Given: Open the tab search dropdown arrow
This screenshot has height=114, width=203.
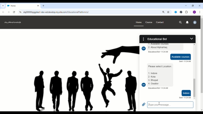Looking at the screenshot, I should point(3,6).
